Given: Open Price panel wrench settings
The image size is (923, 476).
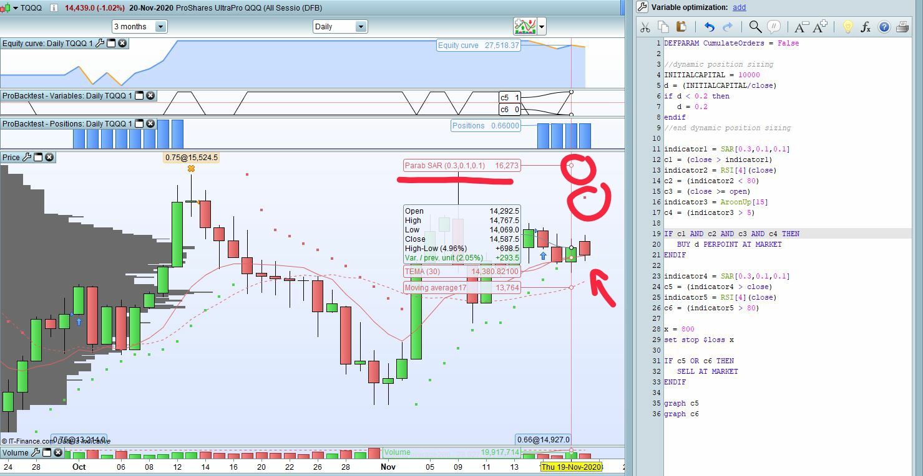Looking at the screenshot, I should pos(27,157).
